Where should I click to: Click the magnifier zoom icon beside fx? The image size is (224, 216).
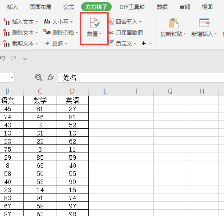[x=39, y=77]
